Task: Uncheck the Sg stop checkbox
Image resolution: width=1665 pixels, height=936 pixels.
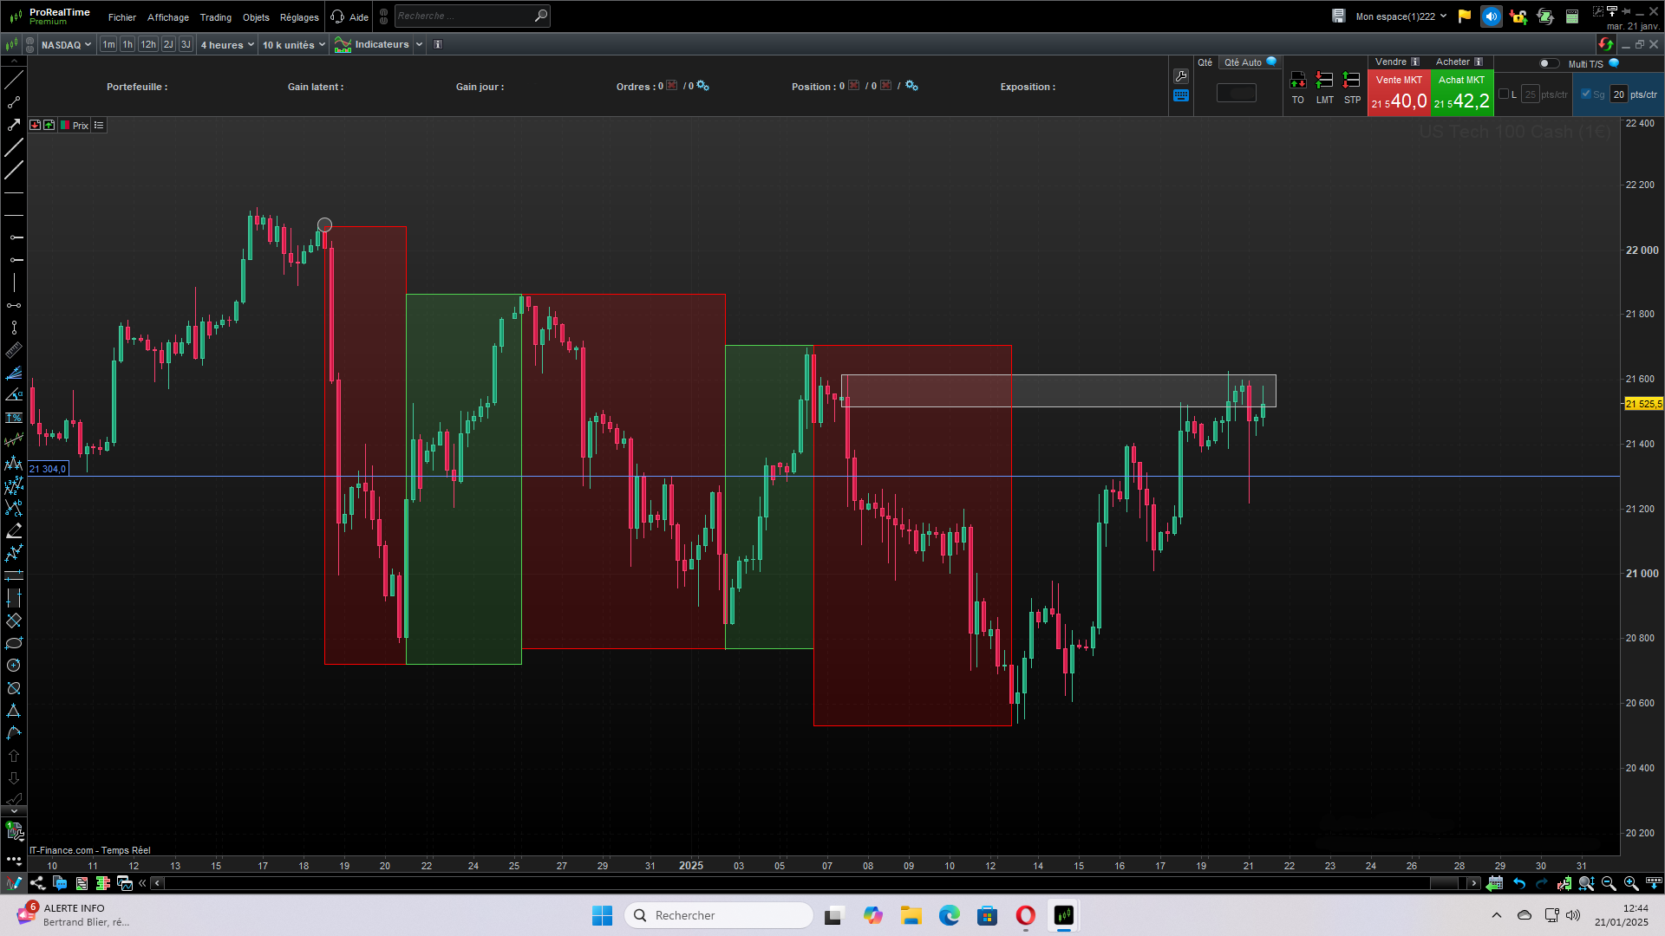Action: 1586,94
